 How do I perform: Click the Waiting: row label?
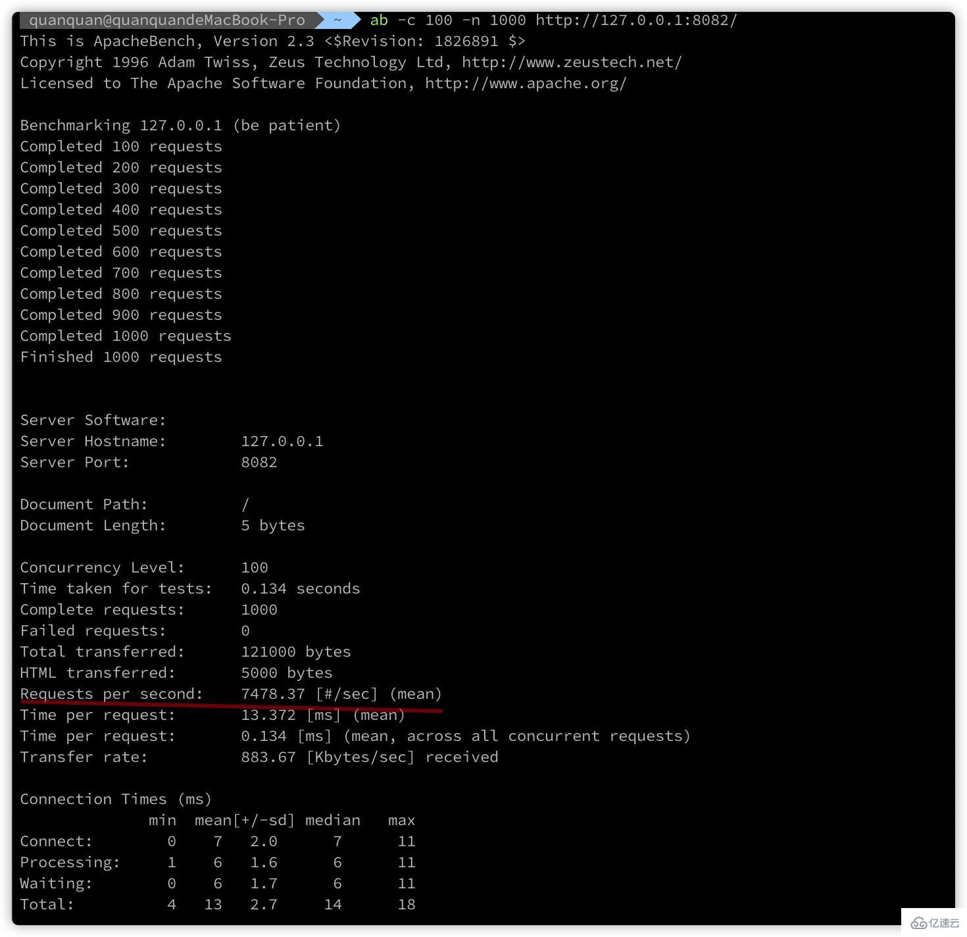tap(56, 883)
